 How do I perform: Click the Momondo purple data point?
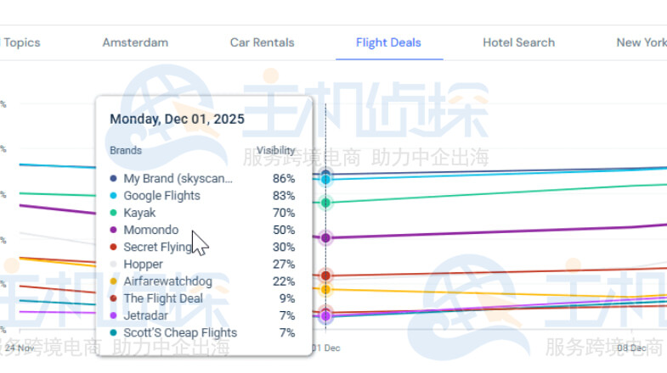(325, 238)
